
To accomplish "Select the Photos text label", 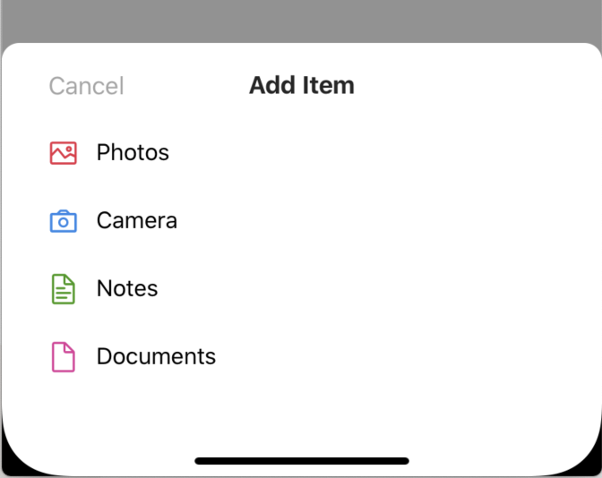I will pos(133,153).
